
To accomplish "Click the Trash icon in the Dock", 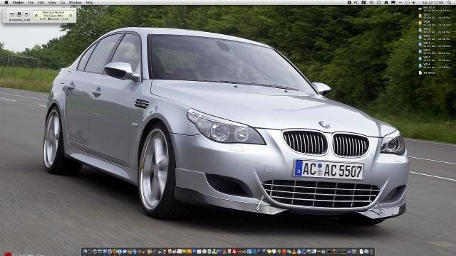I will pyautogui.click(x=371, y=252).
